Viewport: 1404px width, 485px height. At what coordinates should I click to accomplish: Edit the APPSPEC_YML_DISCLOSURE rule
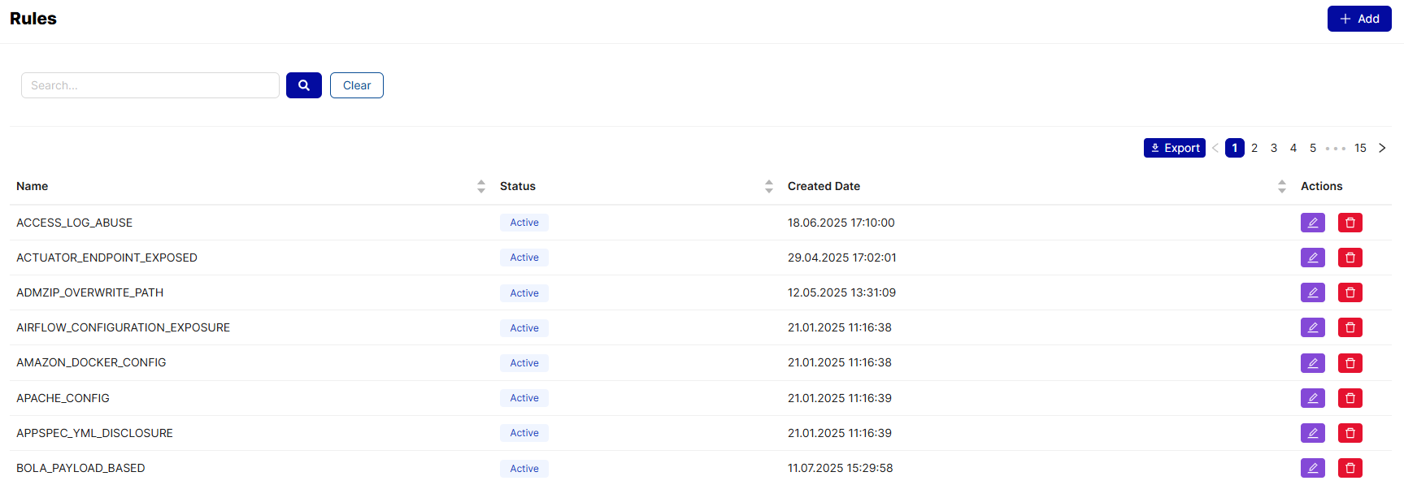(x=1312, y=433)
